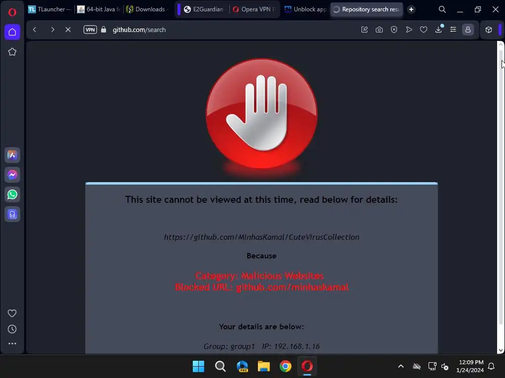Screen dimensions: 505x378
Task: Click the scrollbar down arrow
Action: point(501,350)
